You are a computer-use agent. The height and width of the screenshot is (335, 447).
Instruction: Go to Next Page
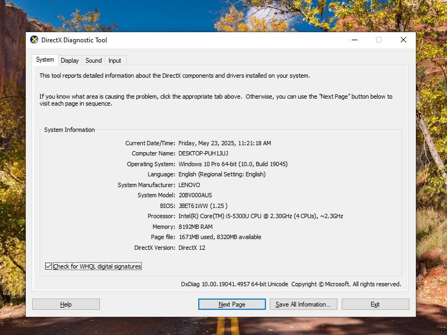pos(232,304)
